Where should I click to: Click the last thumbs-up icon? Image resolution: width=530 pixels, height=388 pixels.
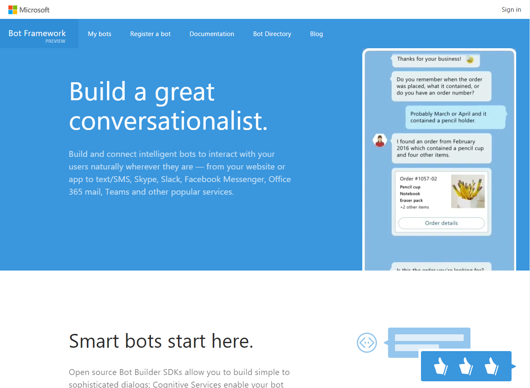(x=491, y=366)
